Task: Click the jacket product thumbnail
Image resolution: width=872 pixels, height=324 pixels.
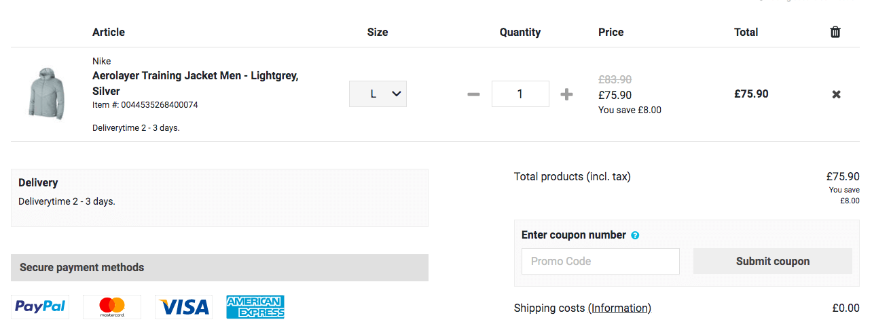Action: pyautogui.click(x=46, y=94)
